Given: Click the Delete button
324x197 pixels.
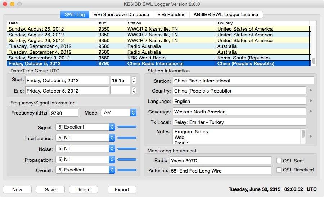Looking at the screenshot, I should click(x=84, y=189).
